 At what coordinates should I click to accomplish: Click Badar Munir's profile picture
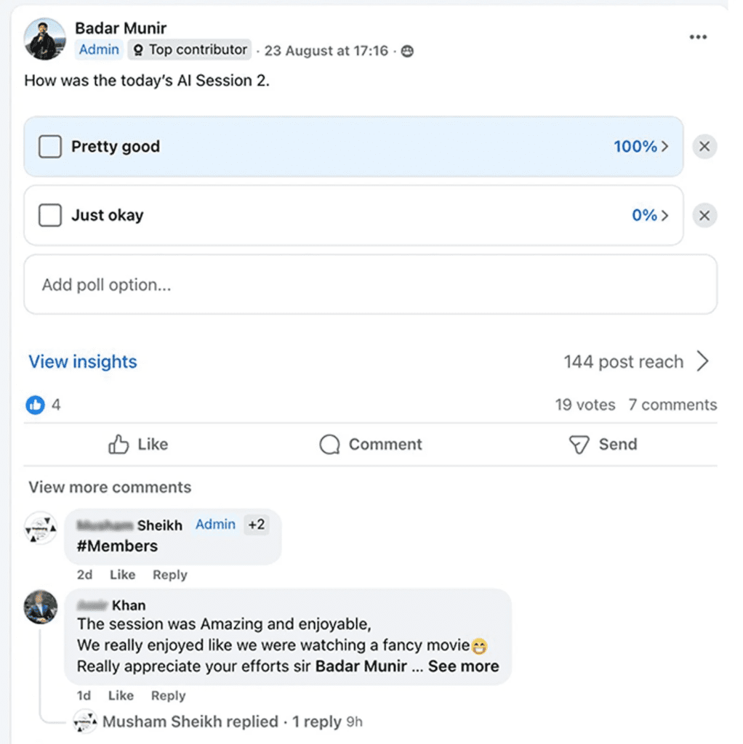(45, 39)
